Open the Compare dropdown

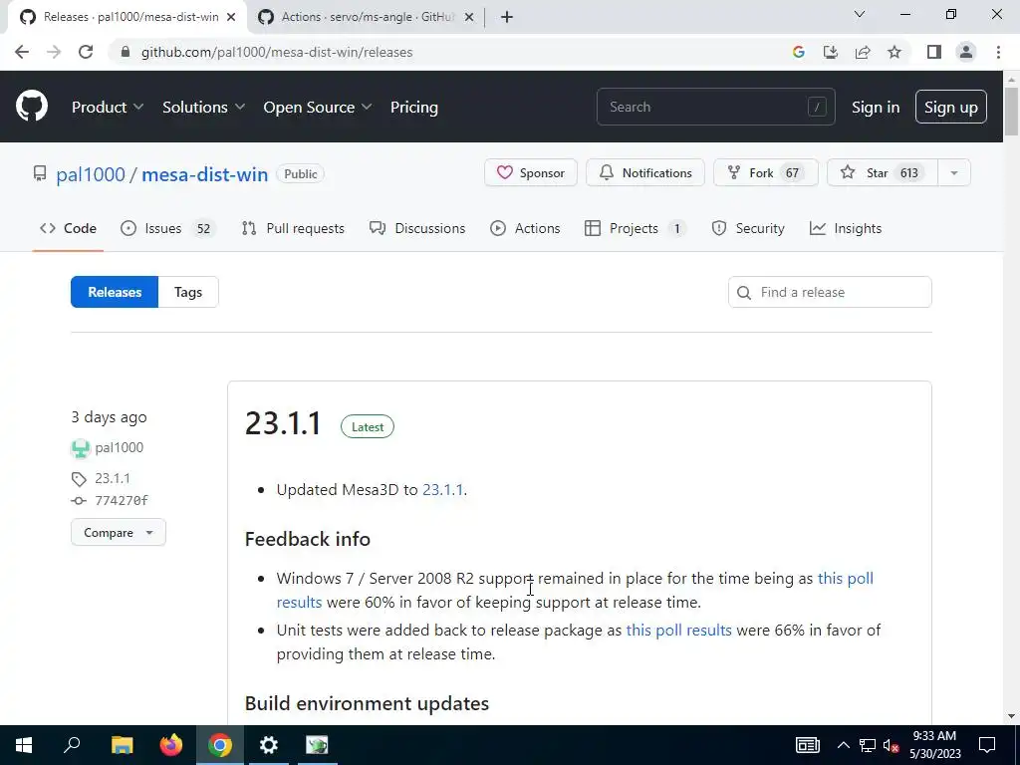click(x=119, y=532)
